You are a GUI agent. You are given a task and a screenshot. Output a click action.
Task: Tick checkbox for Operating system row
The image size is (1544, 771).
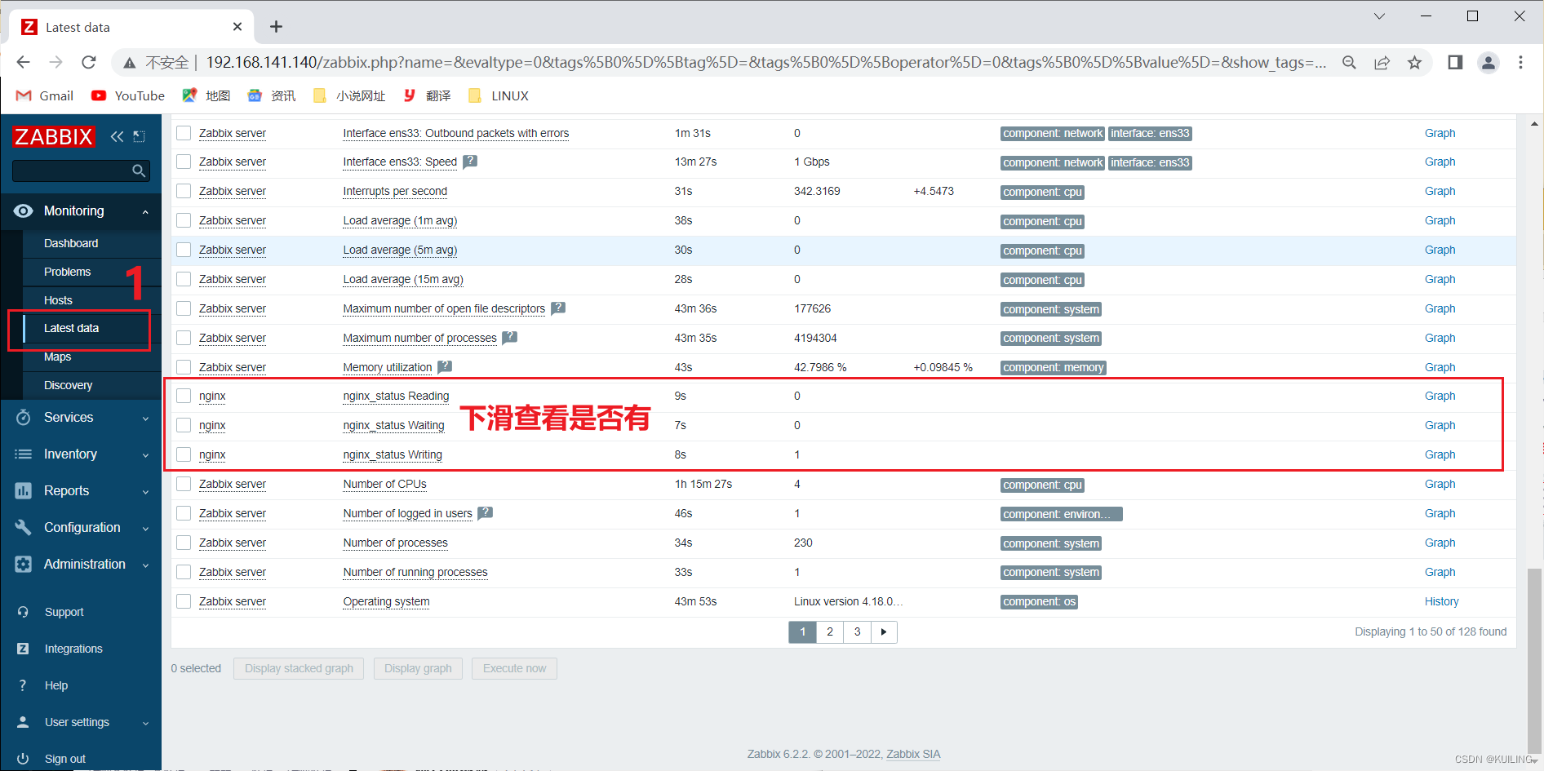click(x=184, y=601)
